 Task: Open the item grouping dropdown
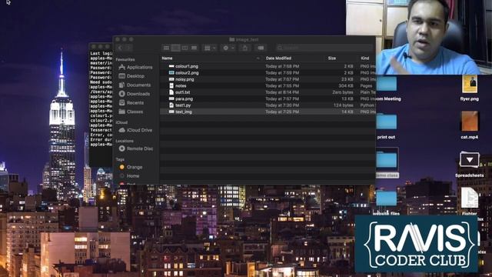click(x=210, y=48)
